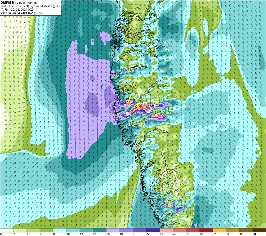The width and height of the screenshot is (266, 236).
Task: Pick the 2–4 light green colour swatch
Action: 20,230
